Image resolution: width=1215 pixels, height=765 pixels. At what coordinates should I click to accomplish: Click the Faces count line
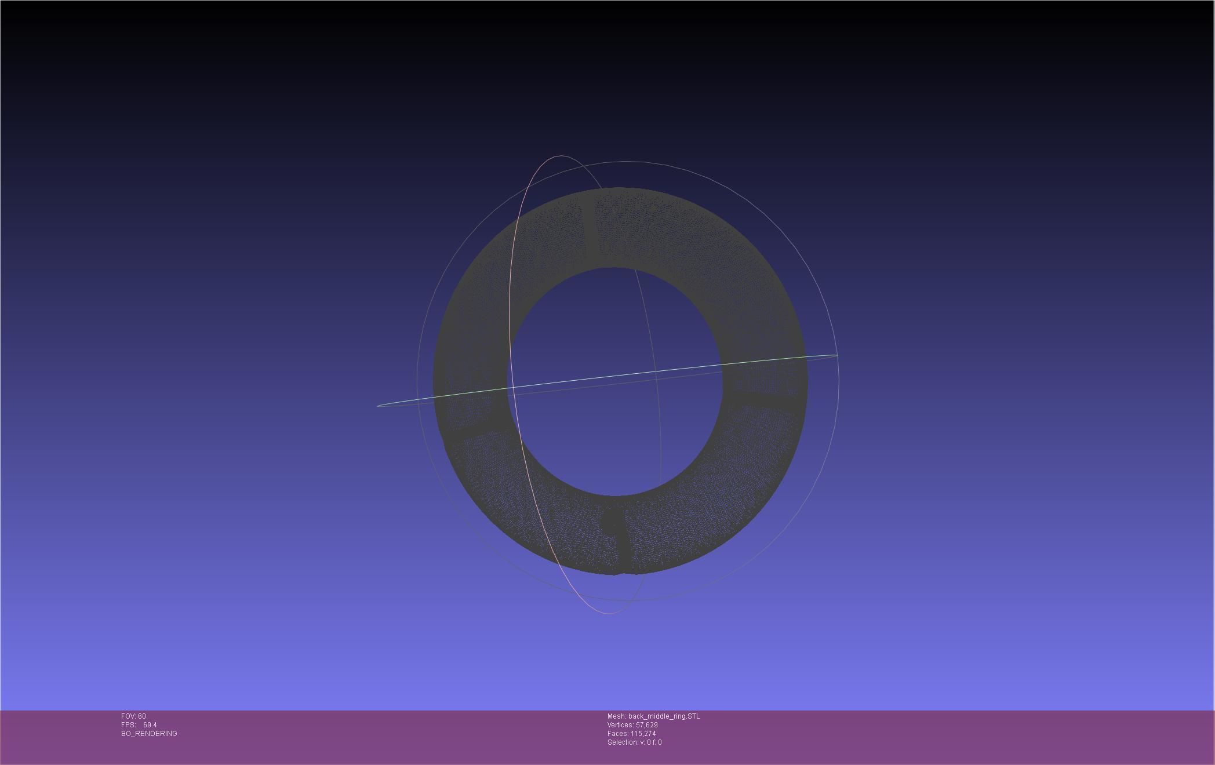pyautogui.click(x=631, y=734)
